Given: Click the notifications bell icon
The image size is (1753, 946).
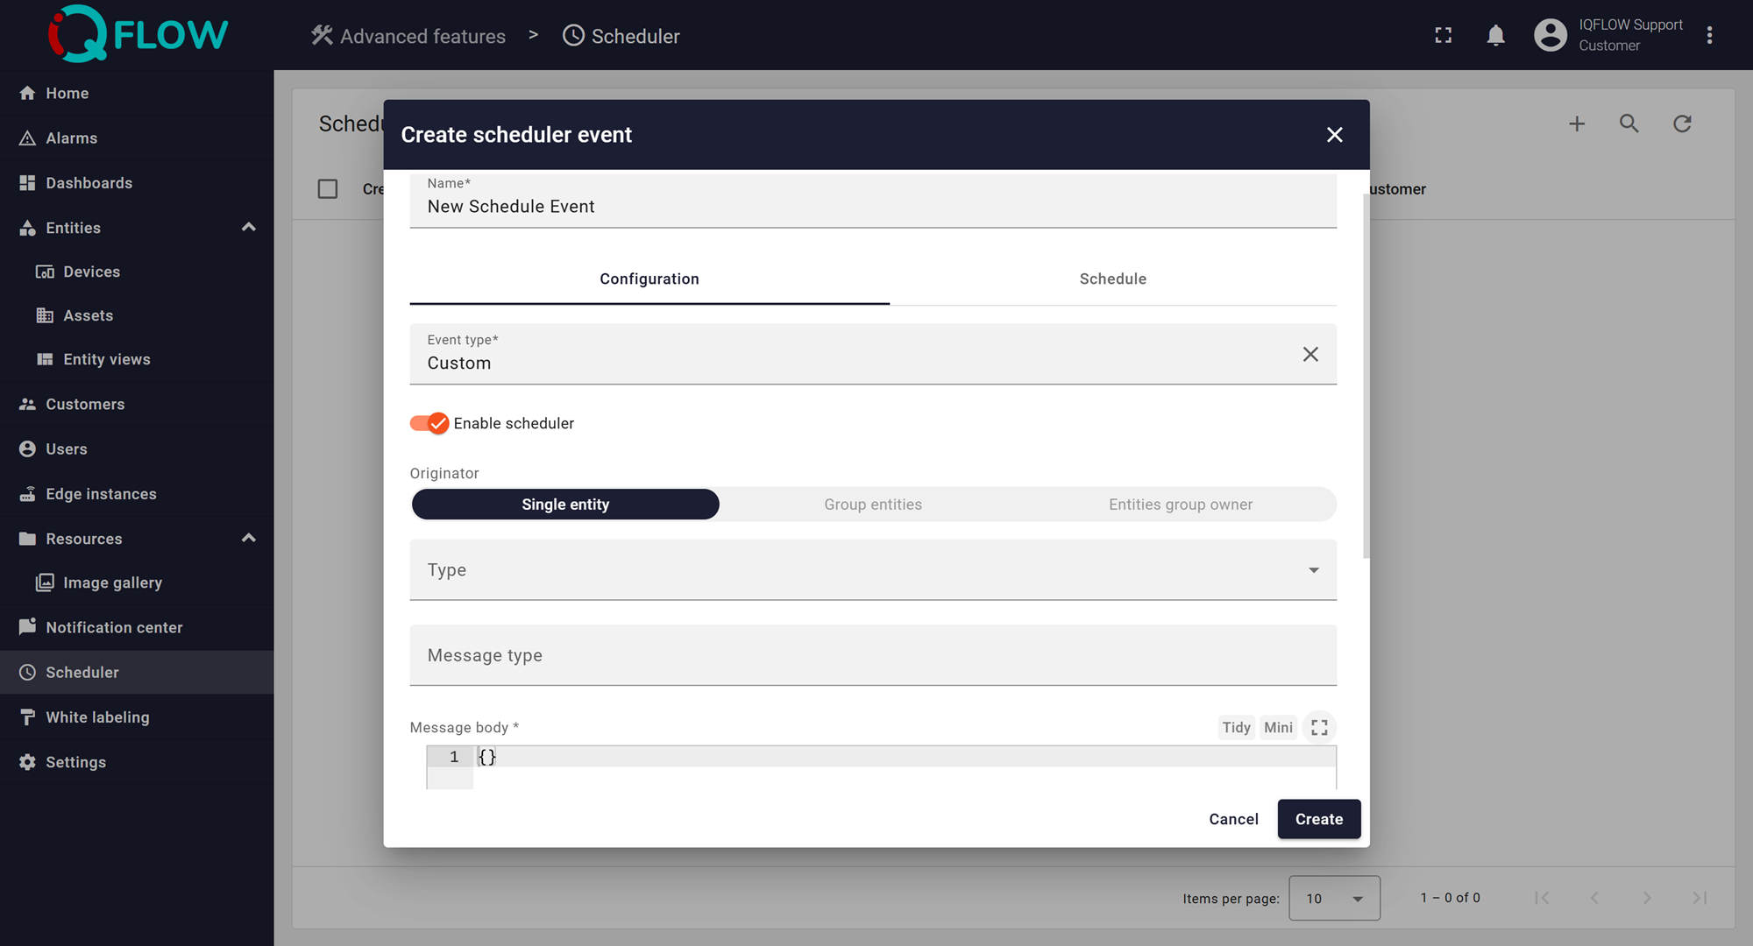Looking at the screenshot, I should (1495, 35).
